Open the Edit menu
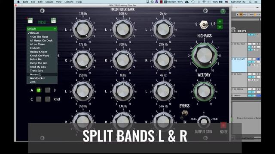Image resolution: width=275 pixels, height=154 pixels. pos(40,2)
